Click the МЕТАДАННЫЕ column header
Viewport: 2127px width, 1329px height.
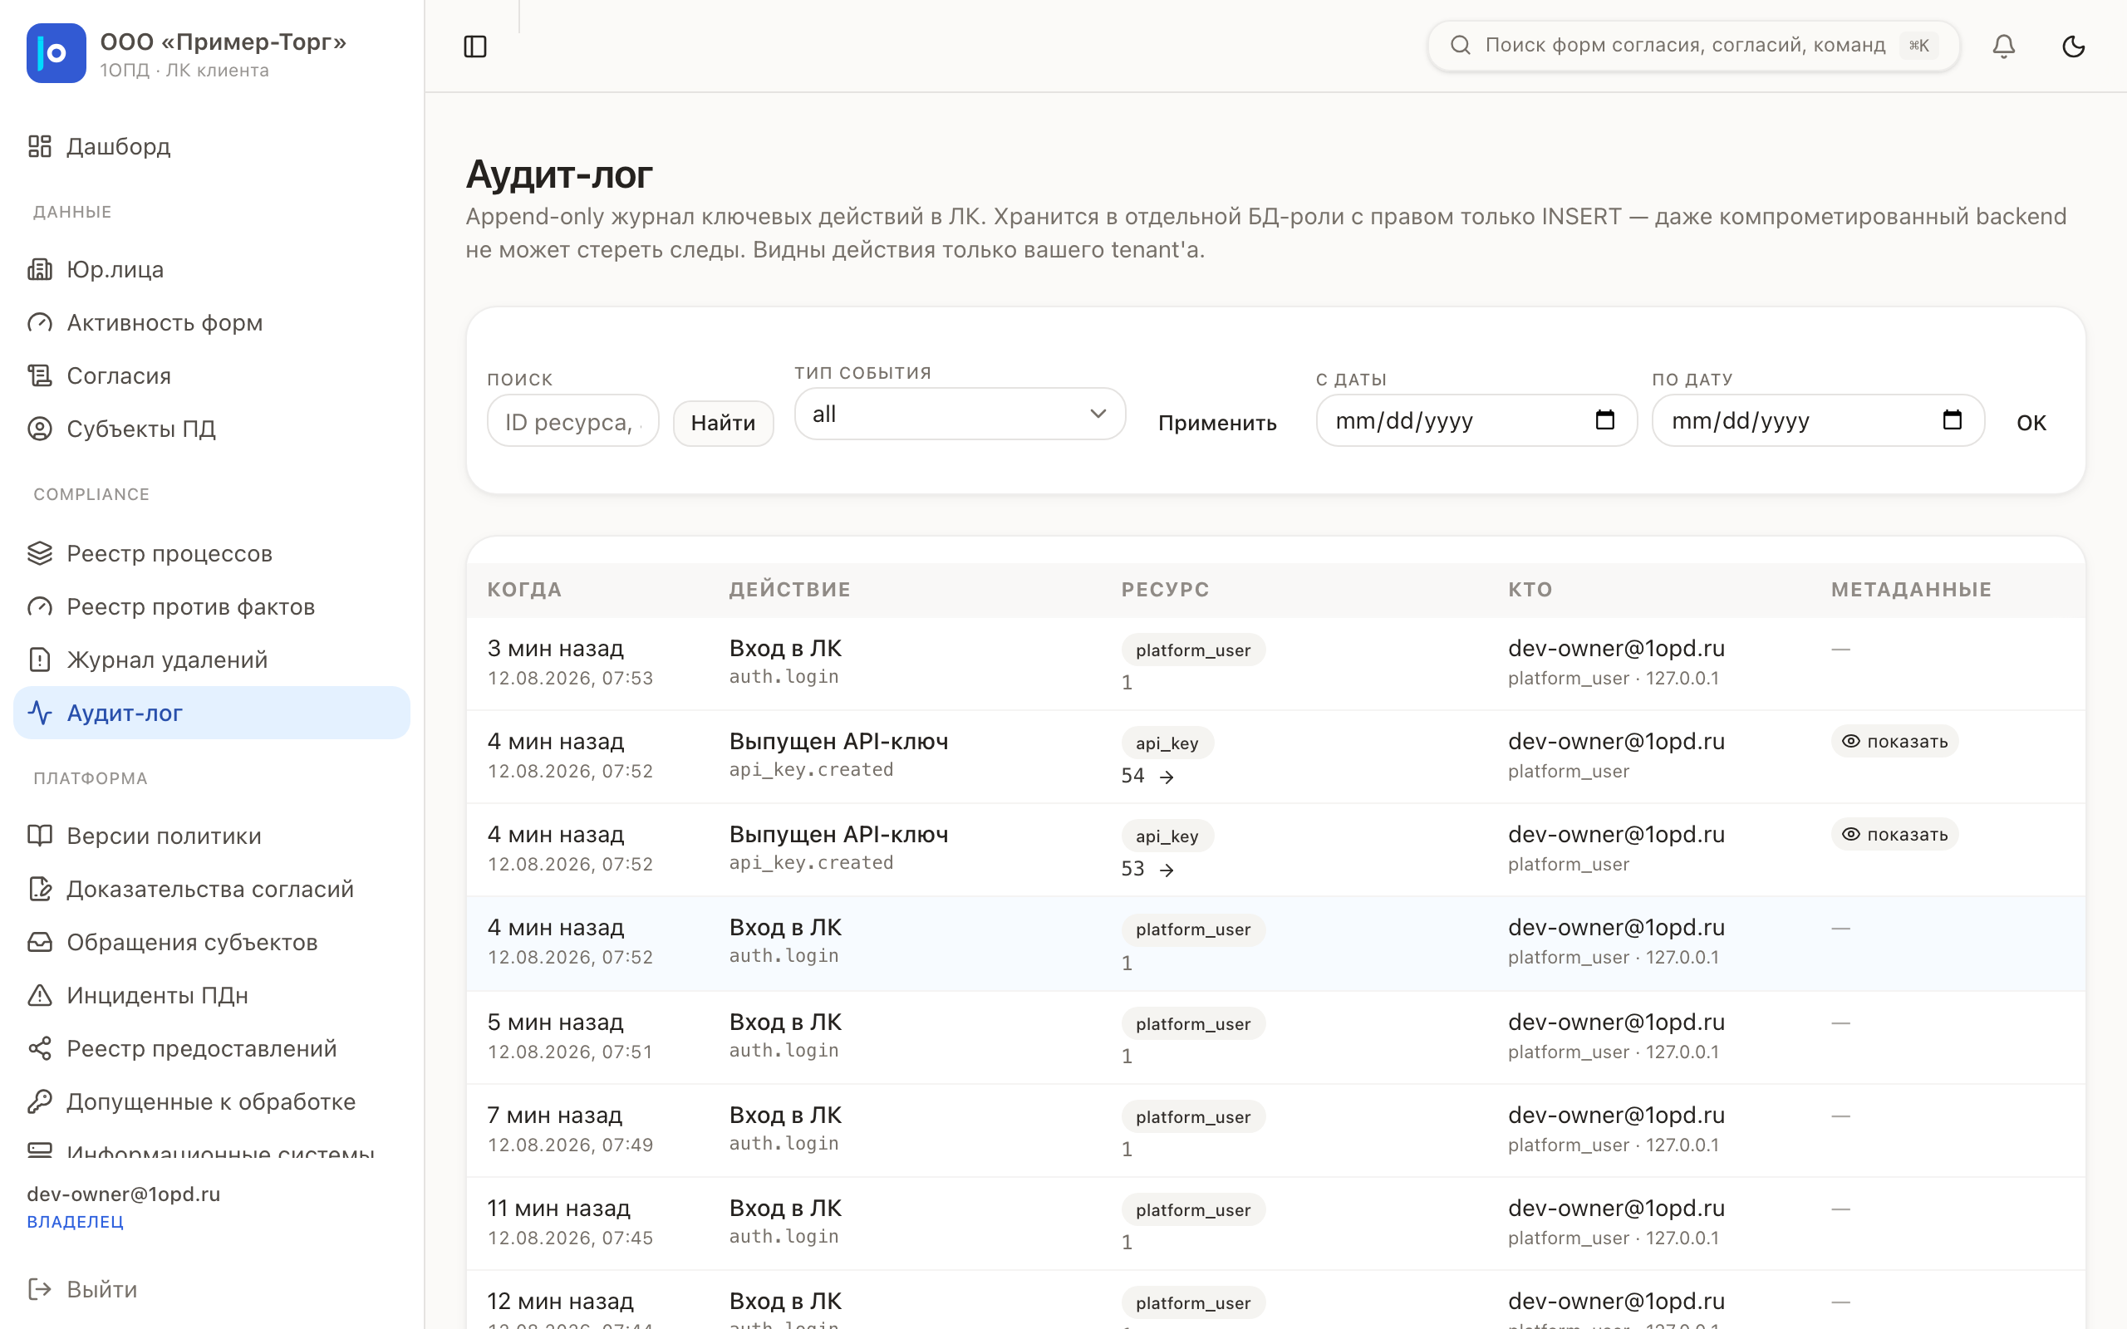[x=1912, y=590]
